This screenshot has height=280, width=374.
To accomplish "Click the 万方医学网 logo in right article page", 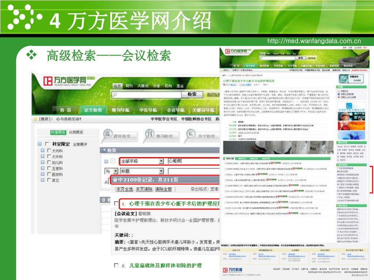I will [x=238, y=51].
